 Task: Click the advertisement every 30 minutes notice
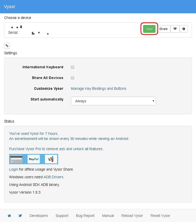(69, 139)
